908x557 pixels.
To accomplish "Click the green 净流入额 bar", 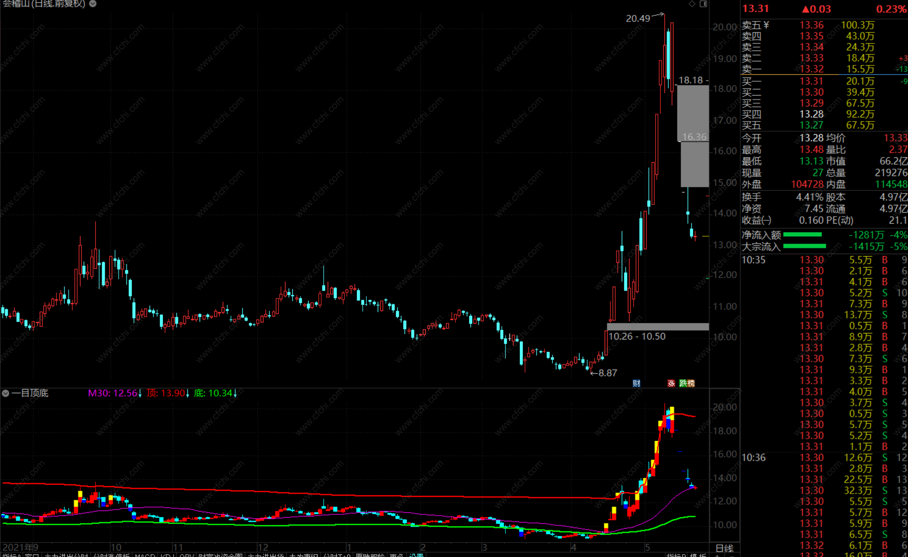I will (x=802, y=235).
